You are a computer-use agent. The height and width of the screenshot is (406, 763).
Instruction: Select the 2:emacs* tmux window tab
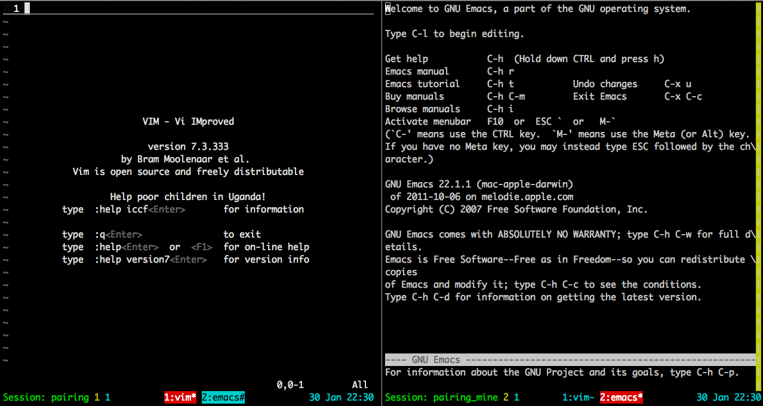(622, 397)
